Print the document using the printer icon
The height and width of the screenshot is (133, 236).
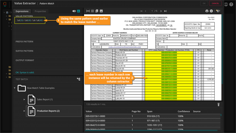pyautogui.click(x=207, y=11)
